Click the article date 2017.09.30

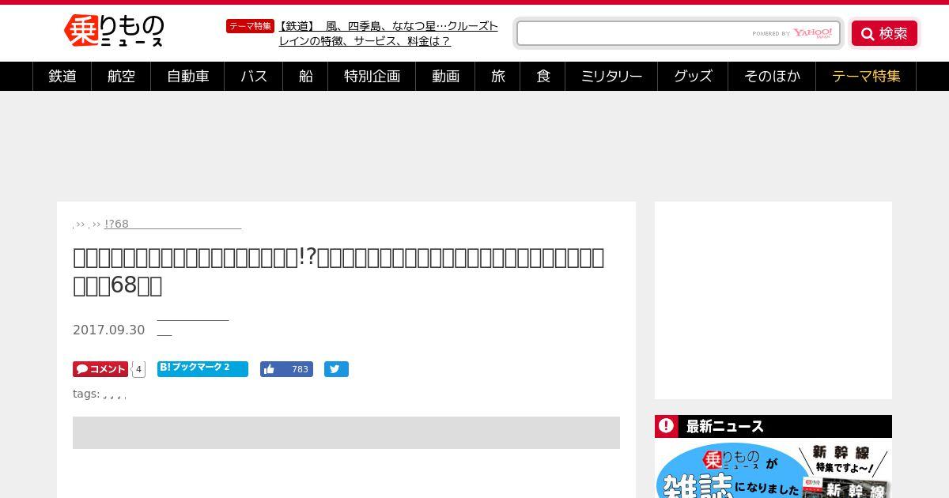click(x=109, y=330)
